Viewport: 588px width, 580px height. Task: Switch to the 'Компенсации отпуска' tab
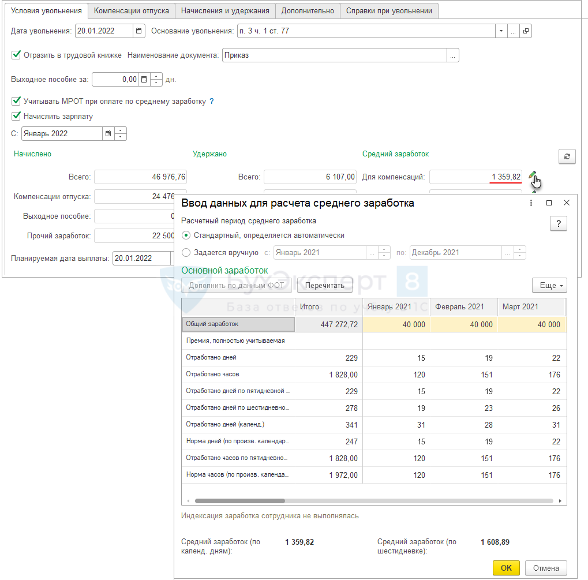coord(132,11)
